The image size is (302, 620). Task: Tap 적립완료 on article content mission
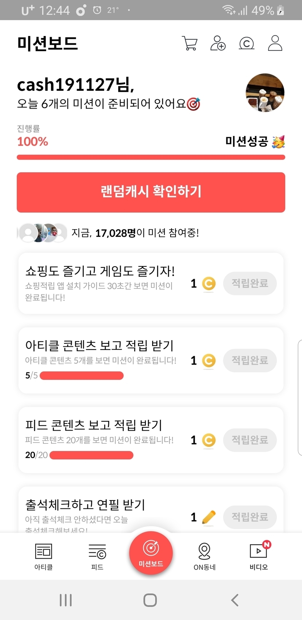click(x=250, y=361)
